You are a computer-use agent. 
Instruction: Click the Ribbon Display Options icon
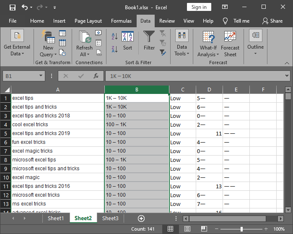pyautogui.click(x=225, y=7)
